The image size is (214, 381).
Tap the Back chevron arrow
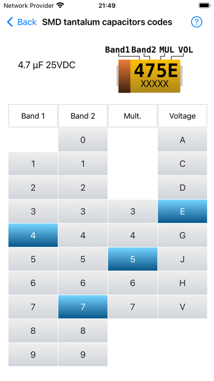pos(10,22)
